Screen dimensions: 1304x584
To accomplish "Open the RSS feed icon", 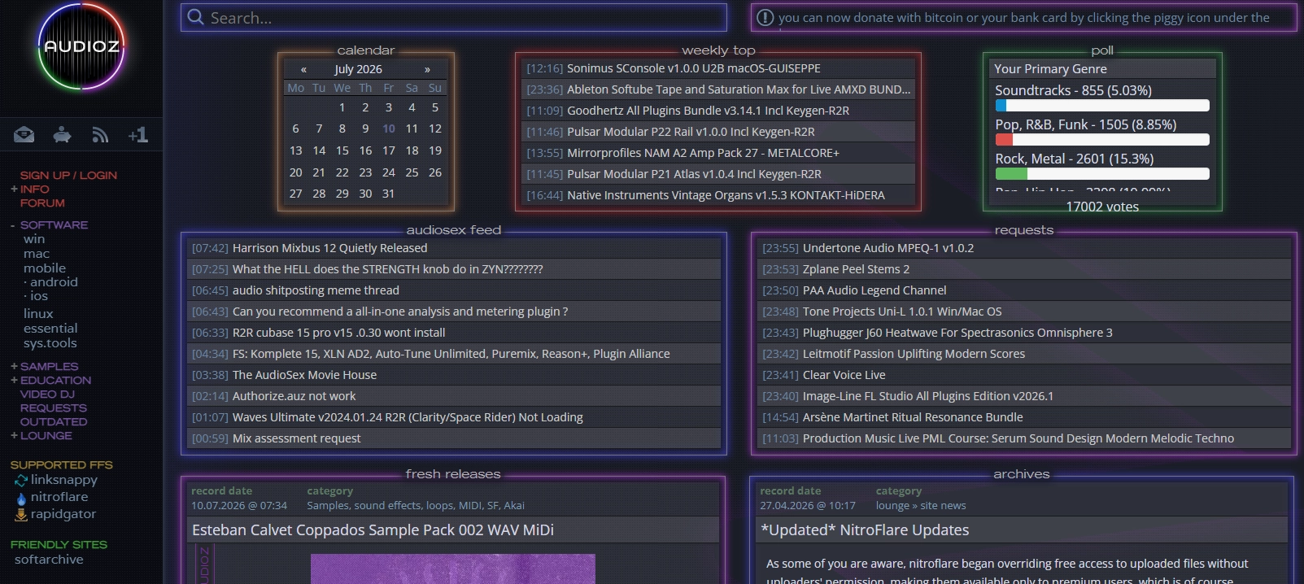I will tap(100, 135).
